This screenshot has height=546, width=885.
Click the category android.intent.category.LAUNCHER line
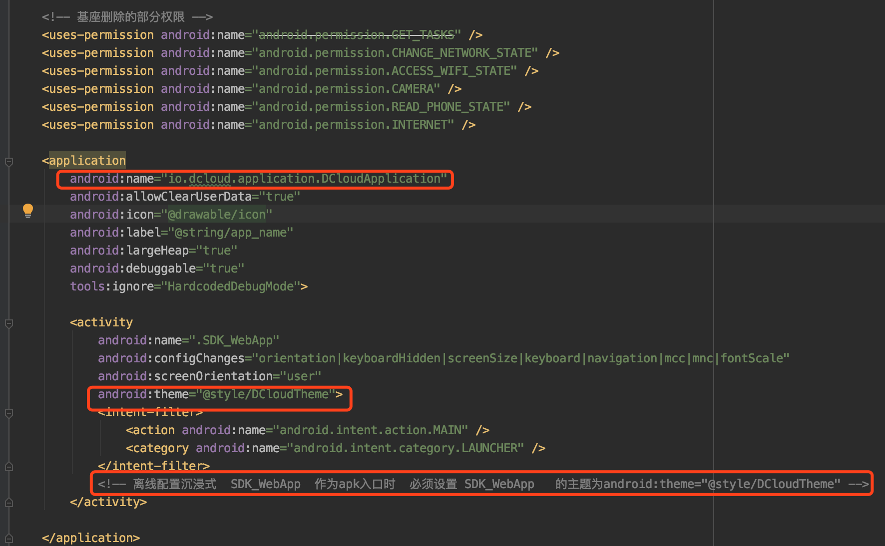click(x=336, y=448)
